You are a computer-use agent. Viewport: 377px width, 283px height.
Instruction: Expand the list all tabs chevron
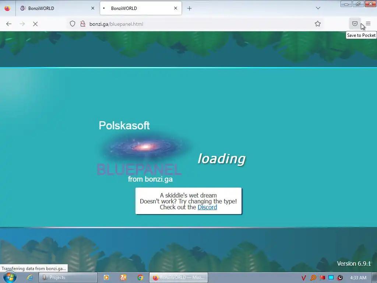pos(318,8)
